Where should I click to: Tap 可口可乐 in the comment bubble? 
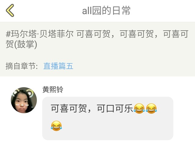click(115, 108)
